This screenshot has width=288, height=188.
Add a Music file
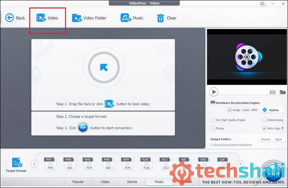click(x=132, y=18)
